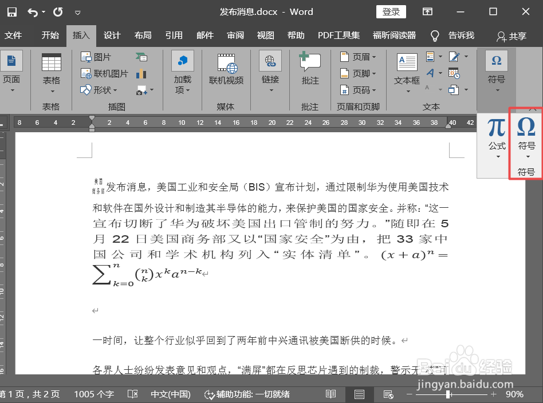Switch to the 设计 tab

click(112, 35)
